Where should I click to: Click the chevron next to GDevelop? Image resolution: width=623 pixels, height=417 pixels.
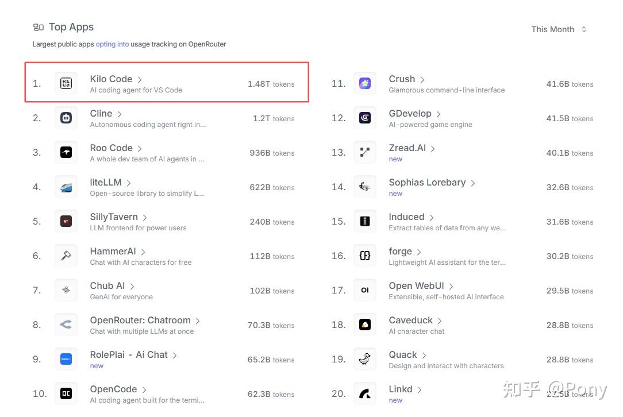tap(439, 114)
